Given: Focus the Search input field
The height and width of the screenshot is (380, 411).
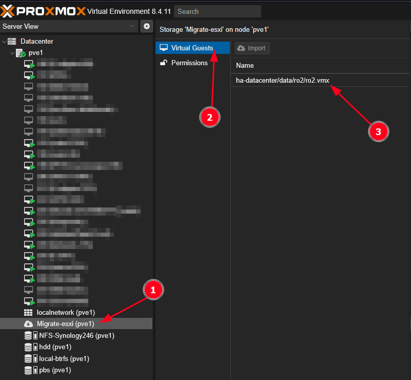Looking at the screenshot, I should click(x=218, y=11).
